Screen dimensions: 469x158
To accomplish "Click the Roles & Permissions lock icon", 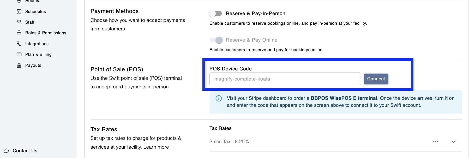I will (x=19, y=33).
